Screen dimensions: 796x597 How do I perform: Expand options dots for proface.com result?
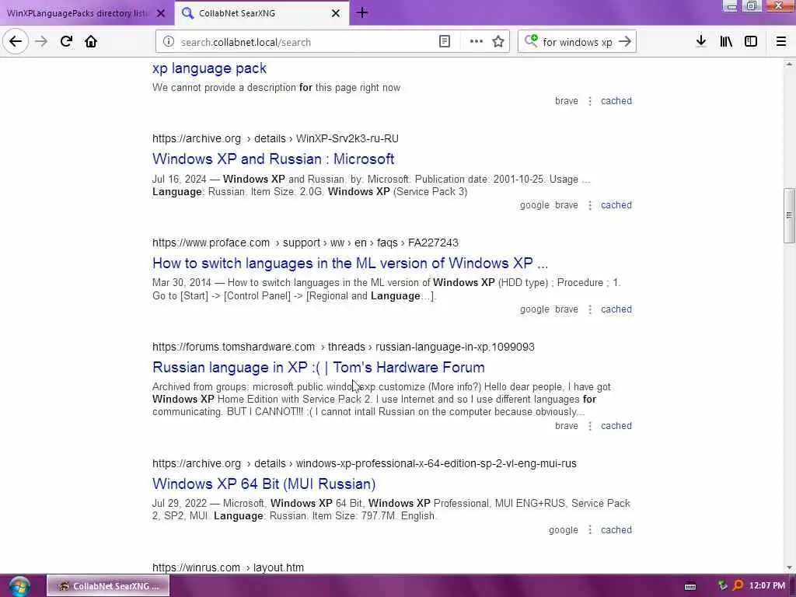[590, 309]
